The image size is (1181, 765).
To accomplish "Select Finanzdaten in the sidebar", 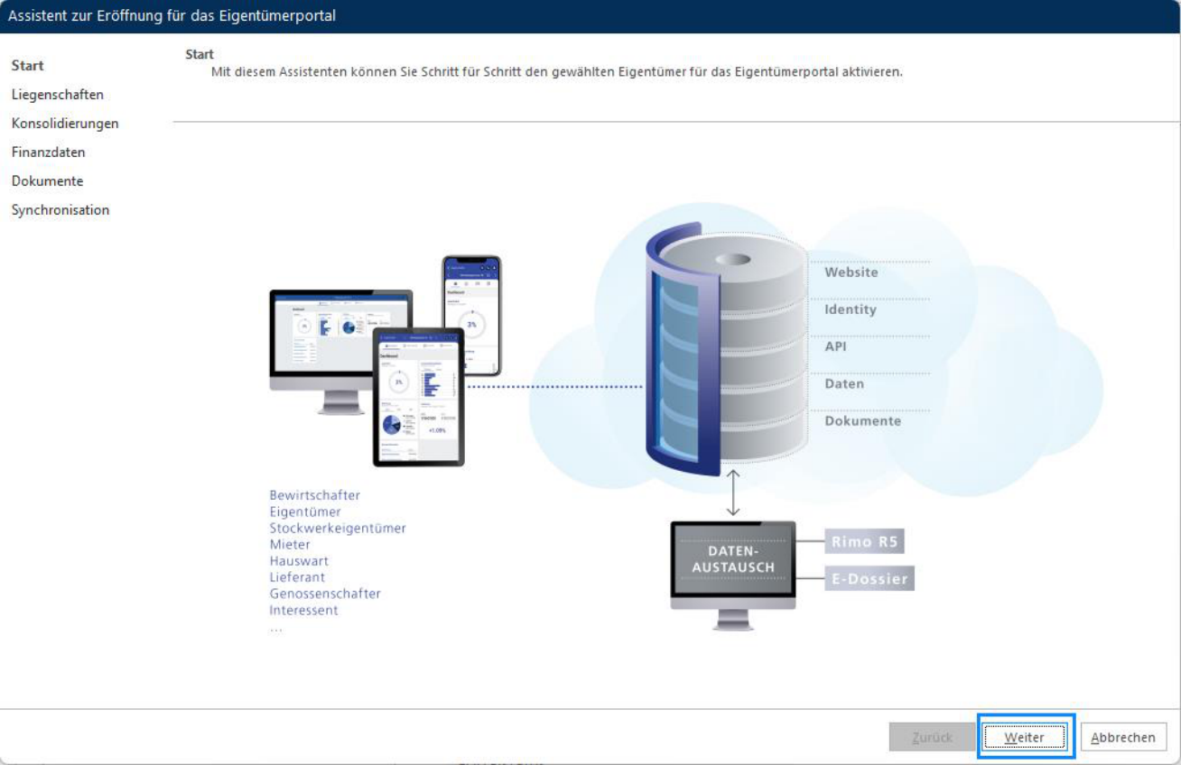I will click(x=49, y=152).
